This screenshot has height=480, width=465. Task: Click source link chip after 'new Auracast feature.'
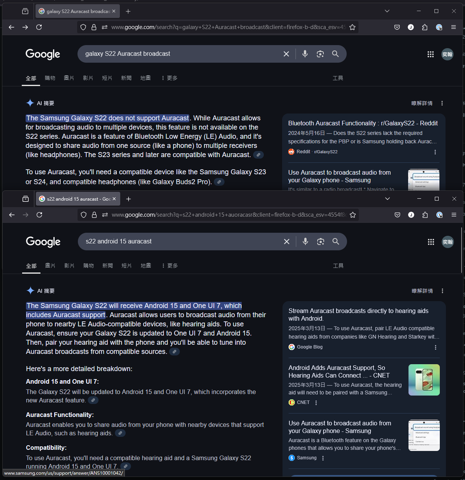pyautogui.click(x=93, y=400)
